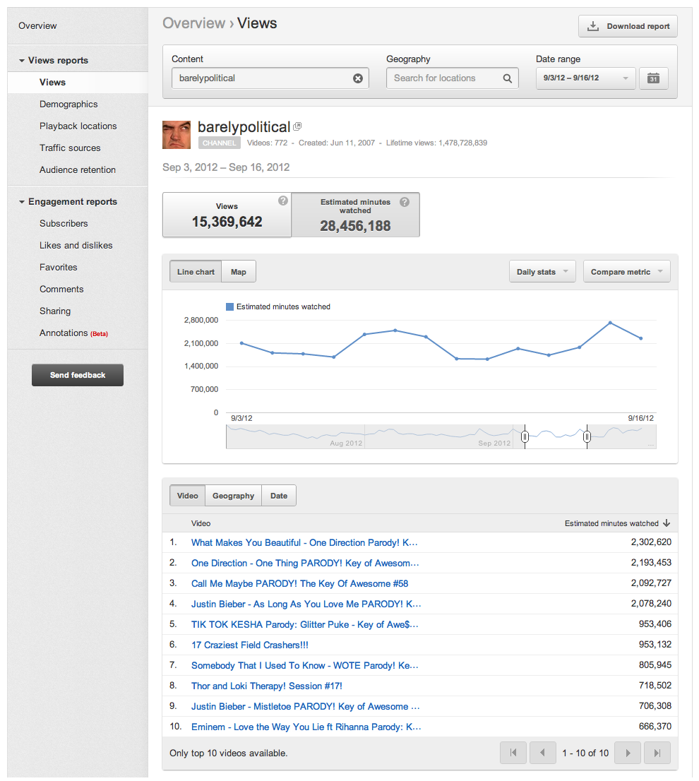Click the Aug 2012 section of the timeline
Viewport: 699px width, 781px height.
[346, 443]
